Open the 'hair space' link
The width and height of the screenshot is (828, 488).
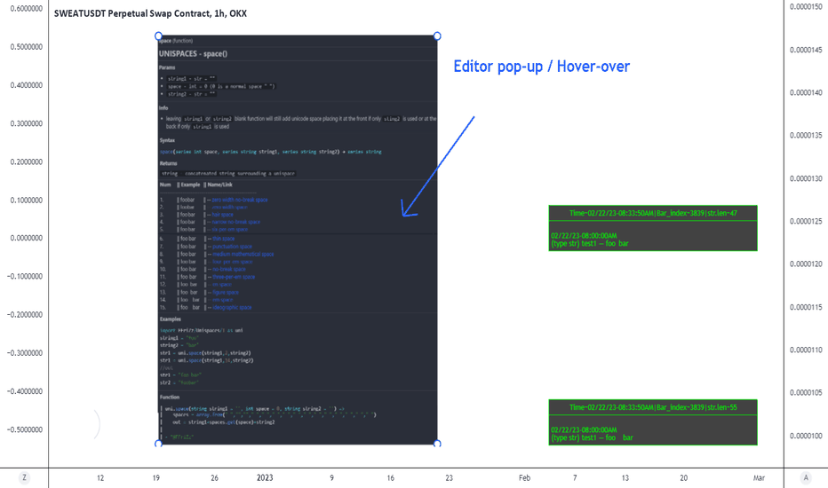pos(222,215)
